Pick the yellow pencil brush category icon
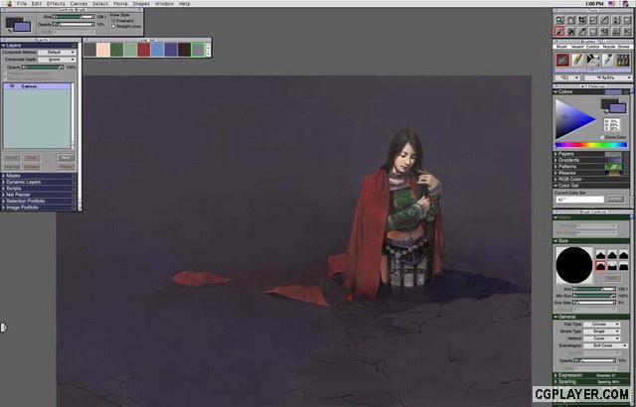The height and width of the screenshot is (407, 636). click(x=577, y=60)
